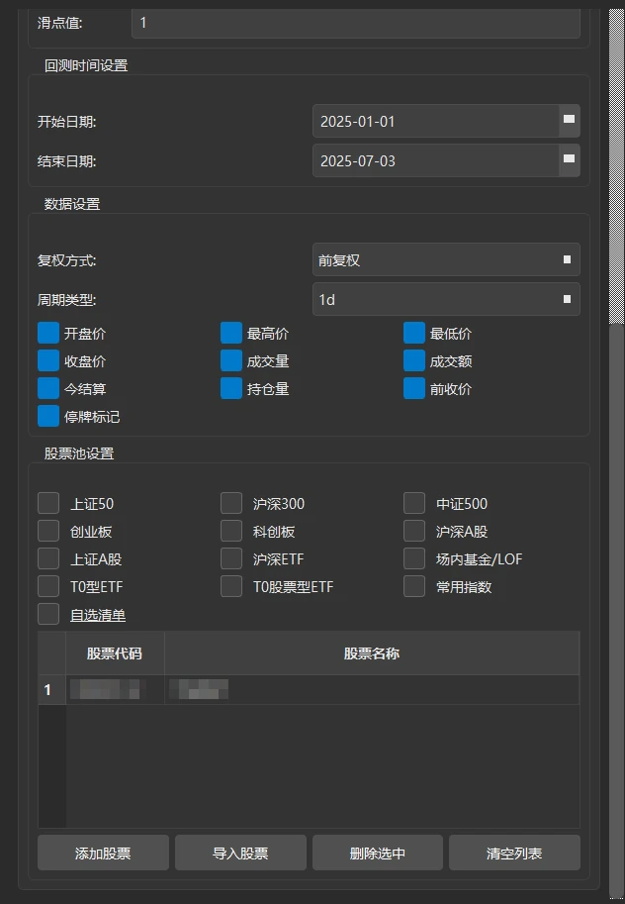Image resolution: width=625 pixels, height=904 pixels.
Task: Open the start date calendar picker icon
Action: click(569, 121)
